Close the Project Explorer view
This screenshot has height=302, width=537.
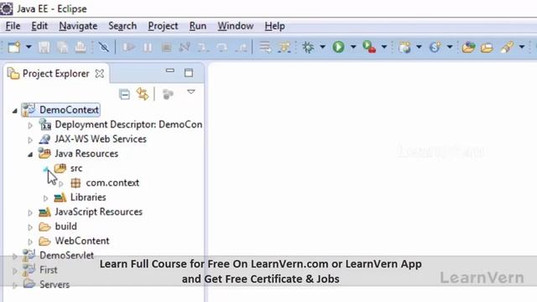100,73
